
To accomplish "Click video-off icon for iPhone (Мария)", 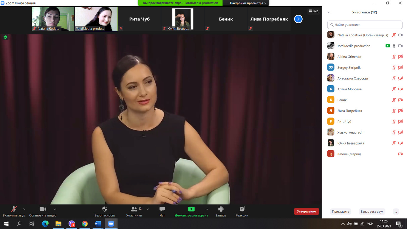I will [x=400, y=154].
